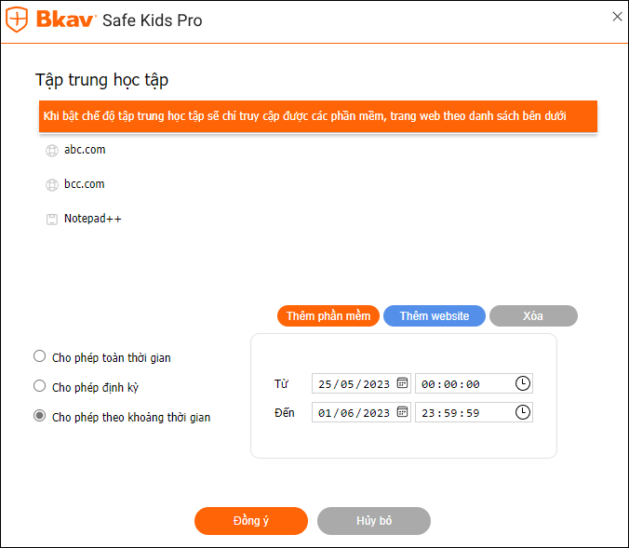This screenshot has height=548, width=629.
Task: Click the "Thêm phần mềm" button
Action: tap(328, 316)
